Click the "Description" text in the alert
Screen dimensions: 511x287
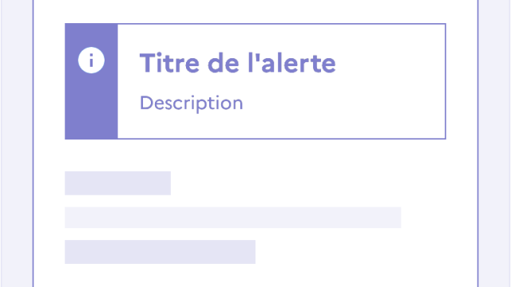(x=192, y=104)
